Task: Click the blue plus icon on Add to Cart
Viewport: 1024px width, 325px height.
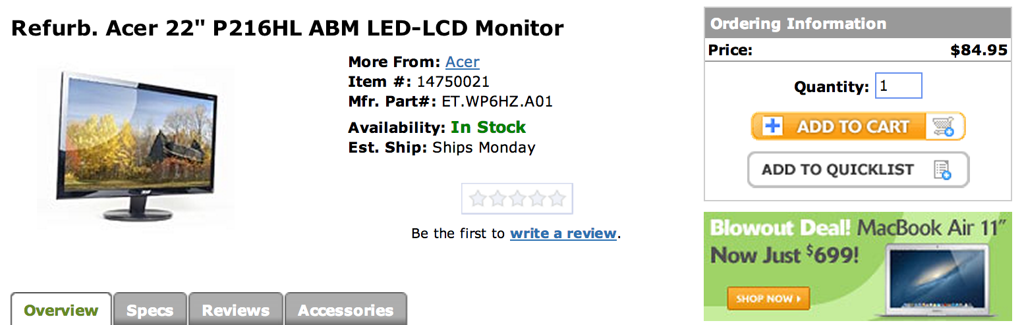Action: [x=772, y=126]
